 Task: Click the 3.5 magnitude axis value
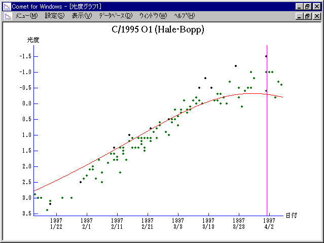click(x=27, y=214)
